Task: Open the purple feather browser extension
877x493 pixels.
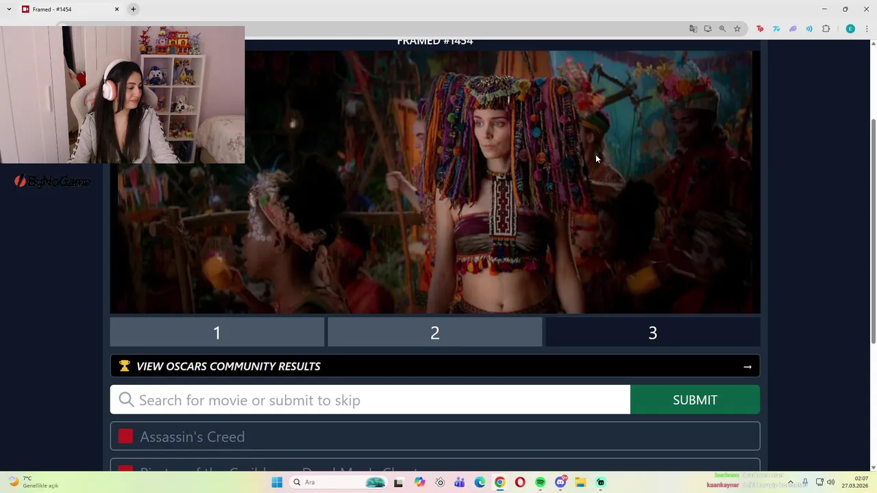Action: point(793,29)
